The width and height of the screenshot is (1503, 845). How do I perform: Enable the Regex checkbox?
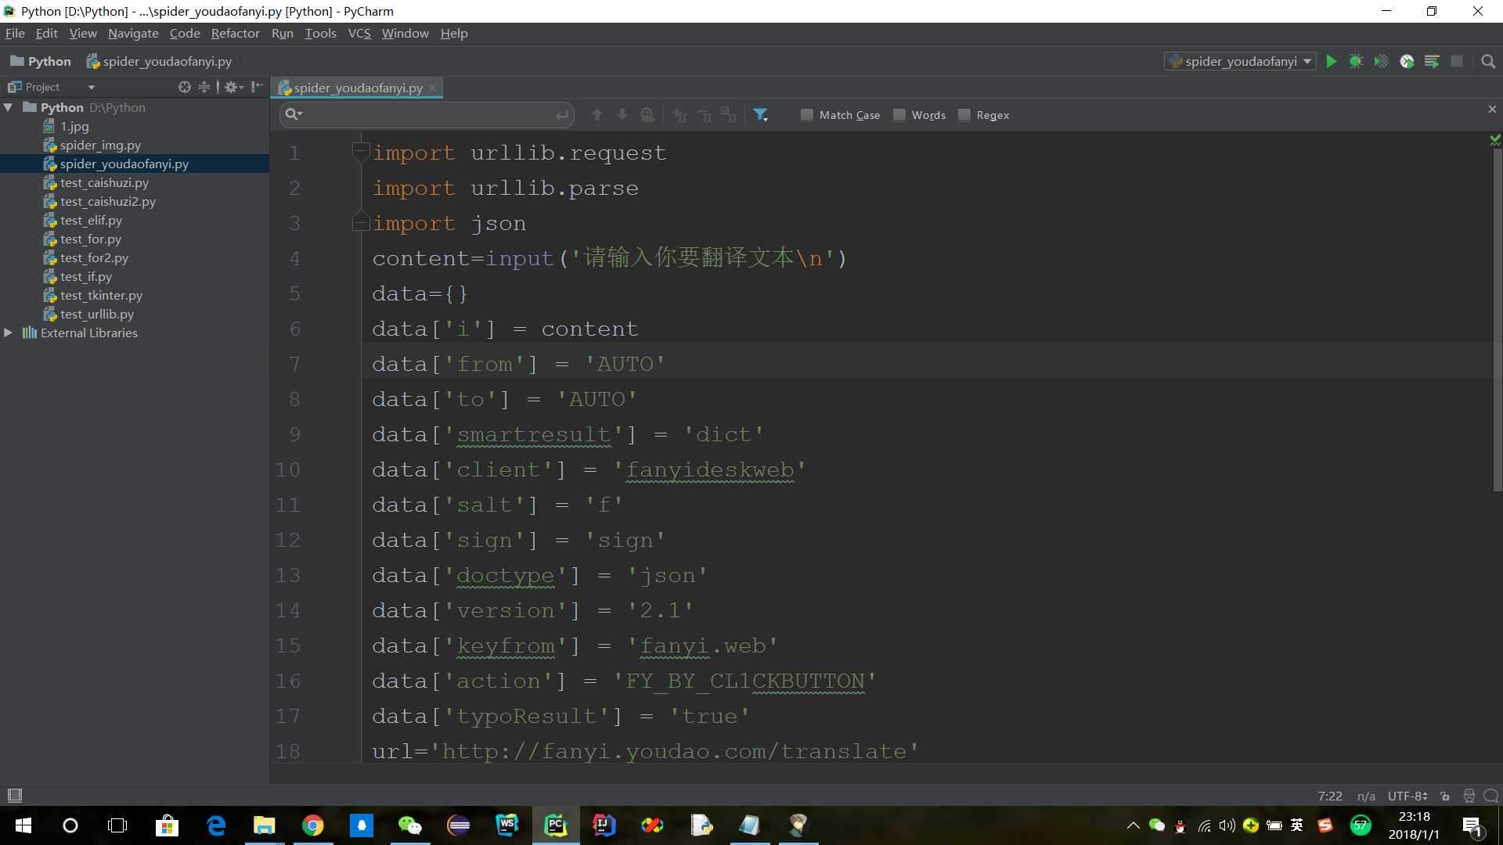tap(964, 115)
